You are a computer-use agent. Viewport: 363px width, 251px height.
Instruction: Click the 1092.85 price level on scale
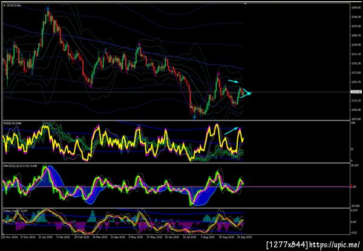coord(356,110)
